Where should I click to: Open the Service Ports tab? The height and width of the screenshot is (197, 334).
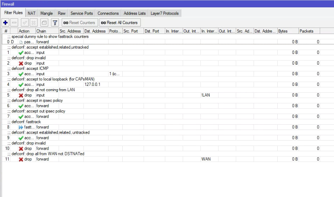tap(82, 13)
